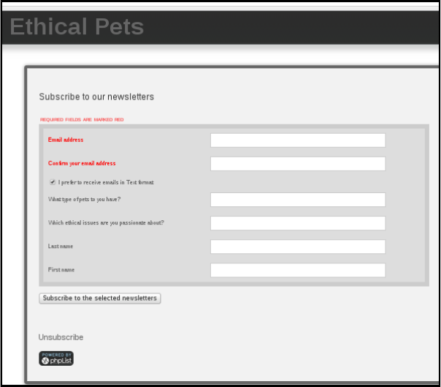
Task: Click the 'Confirm your email address' label
Action: click(x=82, y=163)
